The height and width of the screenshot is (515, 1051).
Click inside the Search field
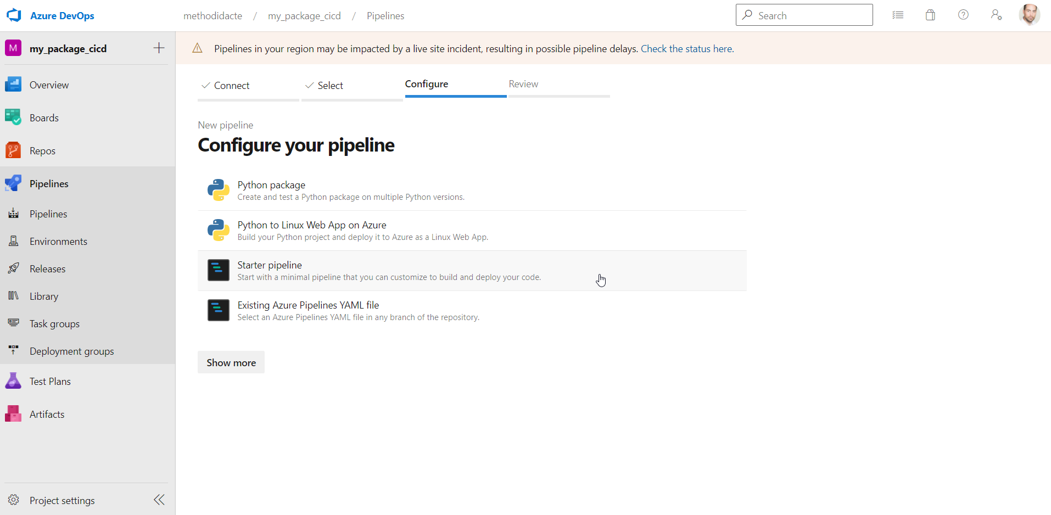(804, 15)
